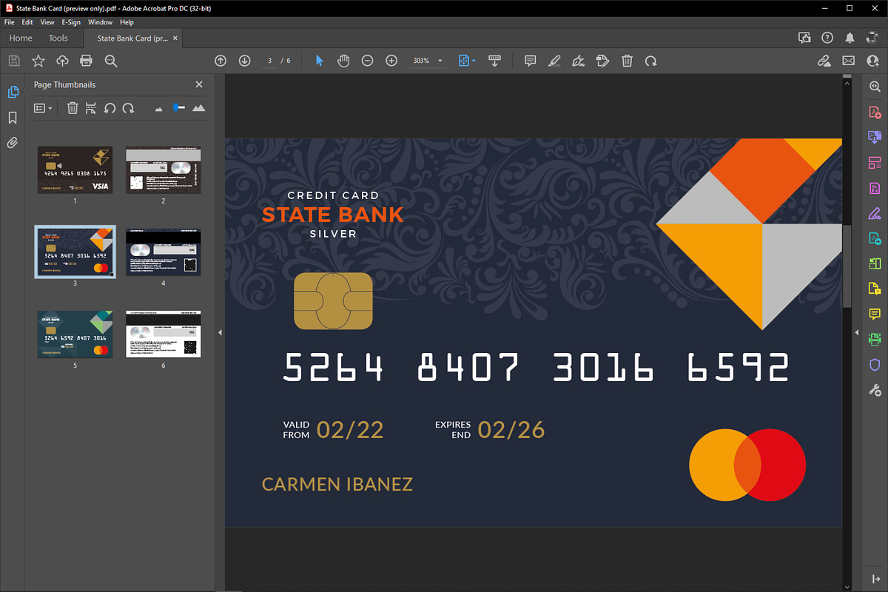Close the Page Thumbnails panel
The width and height of the screenshot is (888, 592).
point(198,84)
